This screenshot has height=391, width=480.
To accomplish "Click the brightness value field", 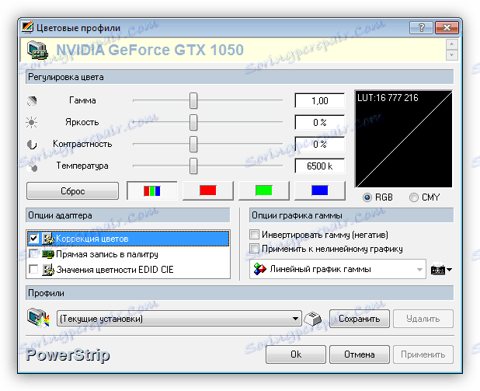I will pyautogui.click(x=319, y=123).
